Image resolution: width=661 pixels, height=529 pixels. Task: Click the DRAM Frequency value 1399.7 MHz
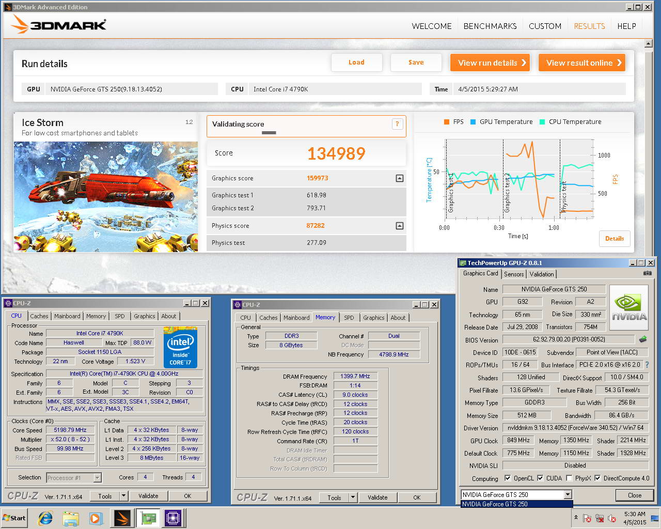355,376
